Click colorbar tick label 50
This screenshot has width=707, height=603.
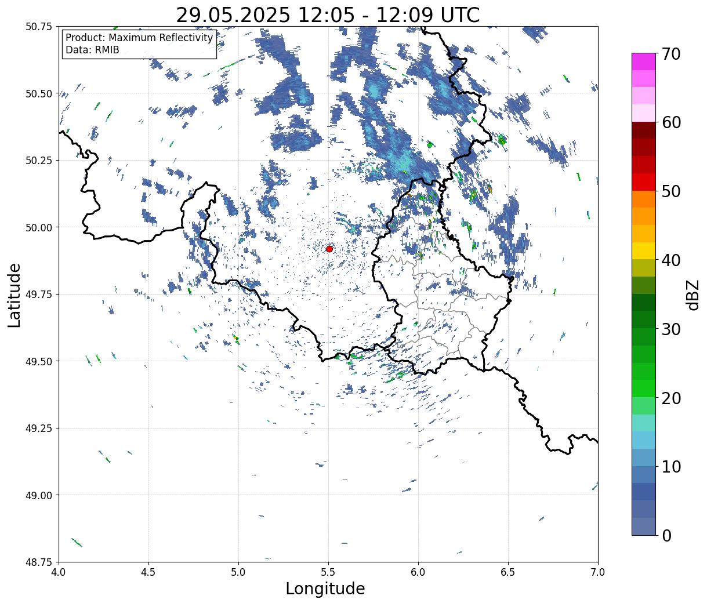point(670,191)
